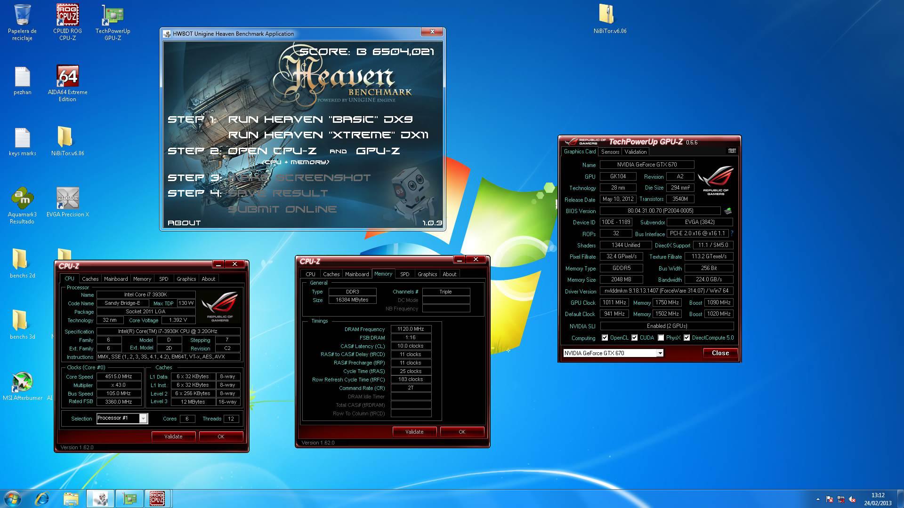Toggle the PhysX checkbox in GPU-Z
This screenshot has width=904, height=508.
[661, 338]
